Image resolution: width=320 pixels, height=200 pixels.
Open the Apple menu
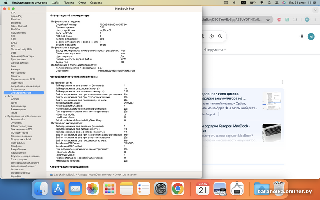tap(6, 3)
